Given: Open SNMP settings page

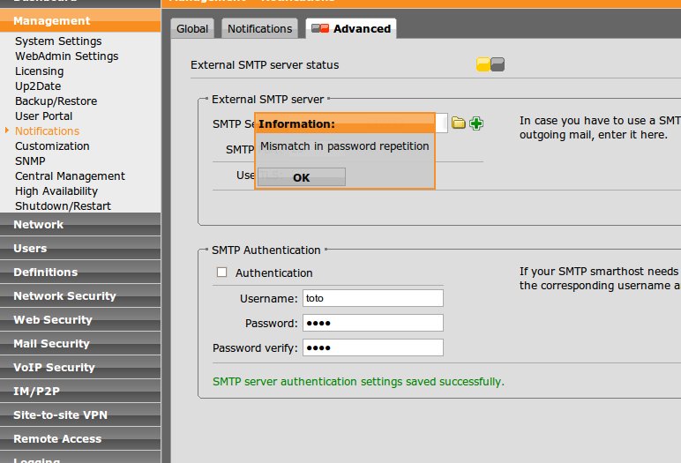Looking at the screenshot, I should coord(30,161).
